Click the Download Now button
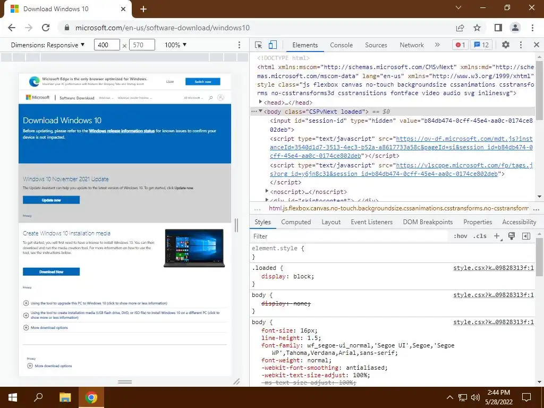 [52, 271]
